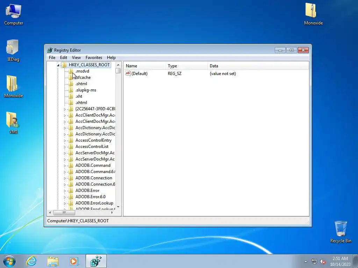
Task: Expand the AccessControlList key
Action: 65,147
